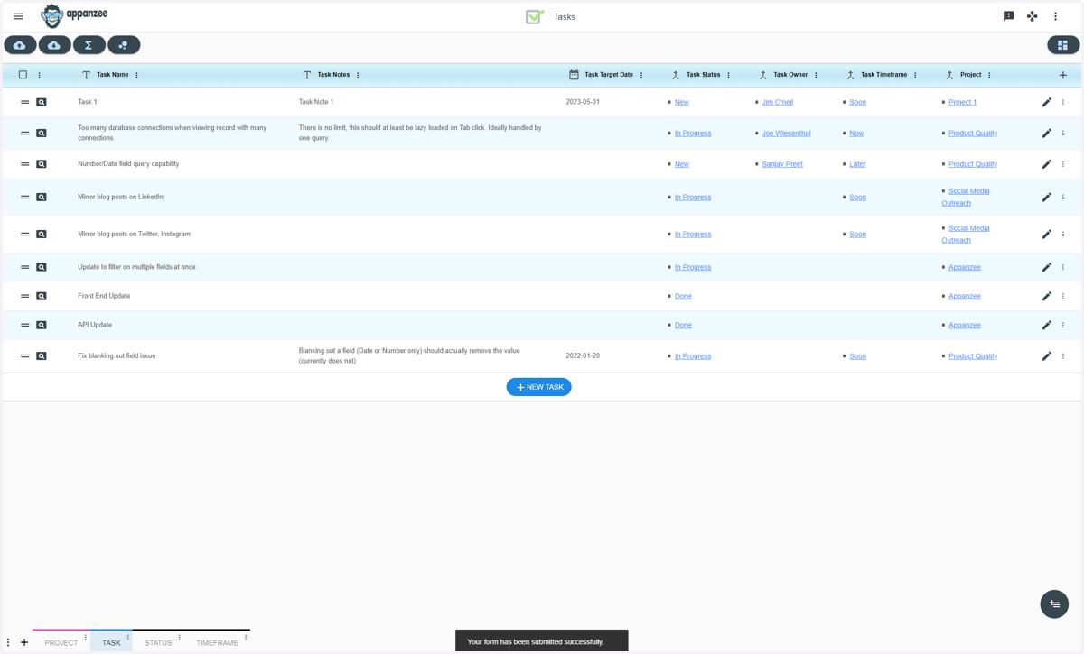
Task: Open the Joe Wiesenthal owner link
Action: [786, 134]
